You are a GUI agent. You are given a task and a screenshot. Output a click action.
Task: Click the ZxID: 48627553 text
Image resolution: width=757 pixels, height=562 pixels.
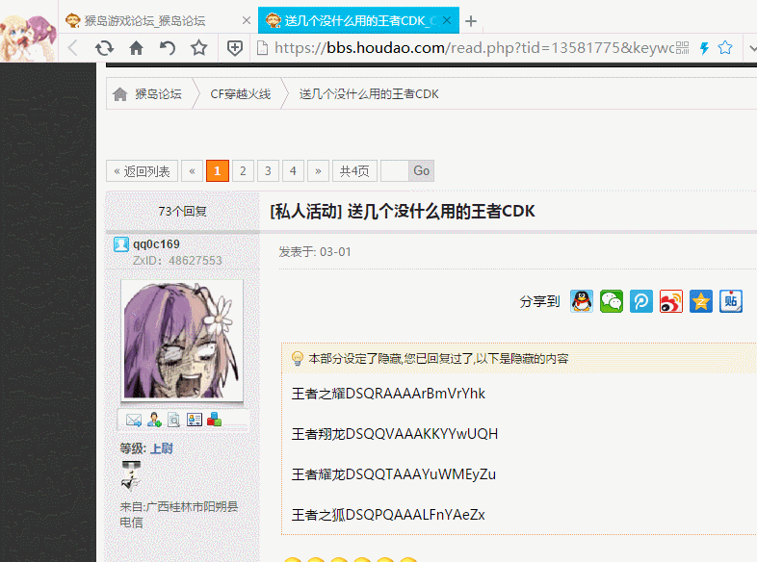(177, 261)
